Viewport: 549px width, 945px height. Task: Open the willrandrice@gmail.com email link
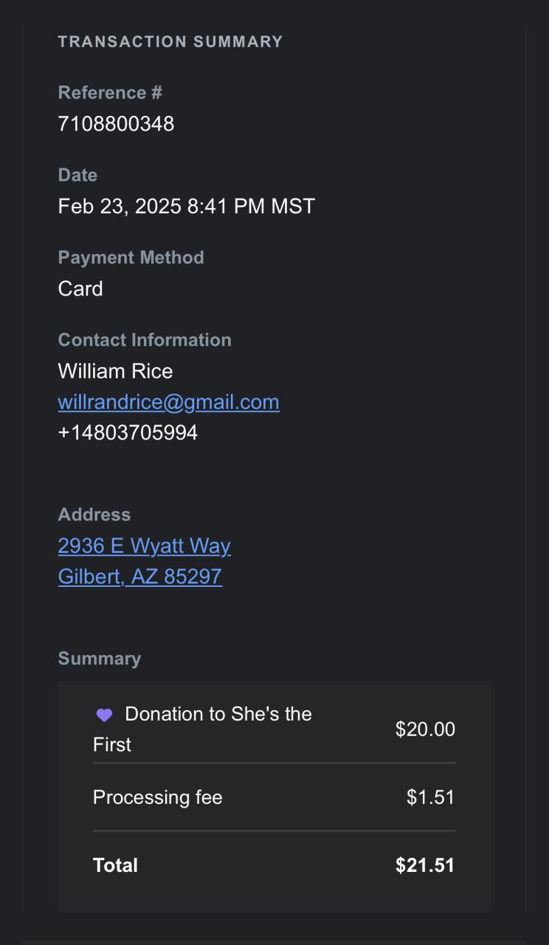168,402
